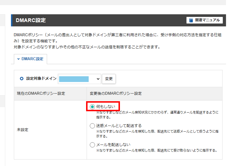Select the 何もしない radio button

coord(92,107)
